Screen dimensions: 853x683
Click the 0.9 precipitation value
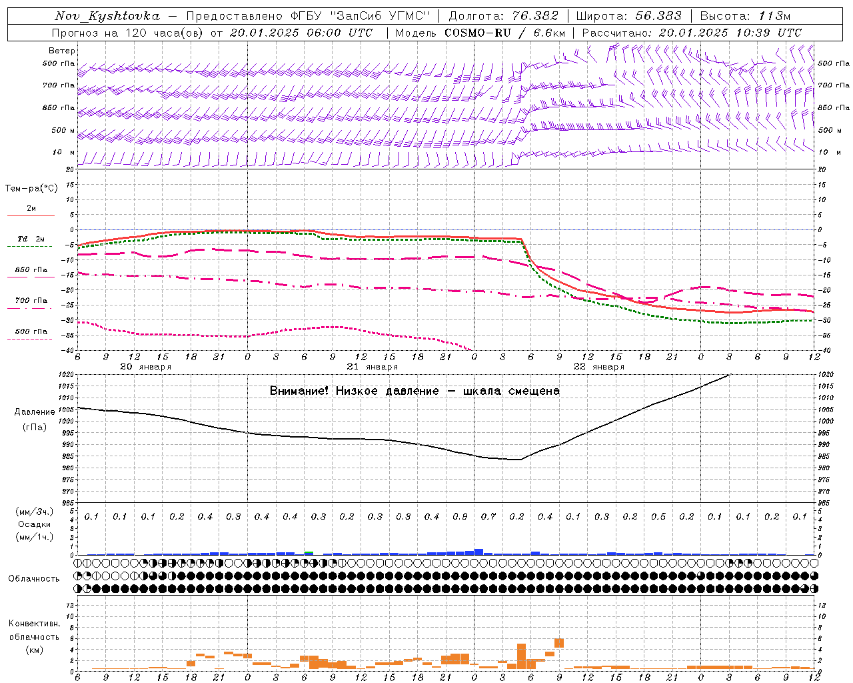click(x=460, y=516)
